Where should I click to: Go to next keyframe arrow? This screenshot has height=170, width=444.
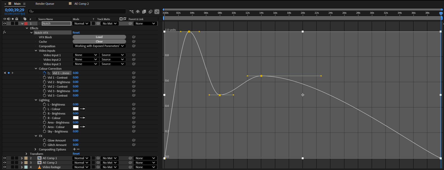click(x=12, y=73)
